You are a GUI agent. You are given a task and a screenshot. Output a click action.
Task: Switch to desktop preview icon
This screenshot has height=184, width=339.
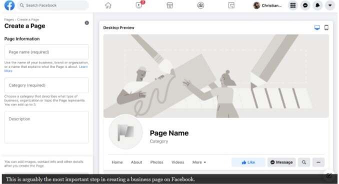[317, 27]
